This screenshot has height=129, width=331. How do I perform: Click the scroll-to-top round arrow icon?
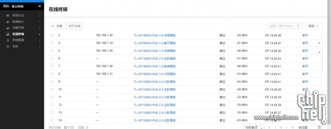[320, 43]
